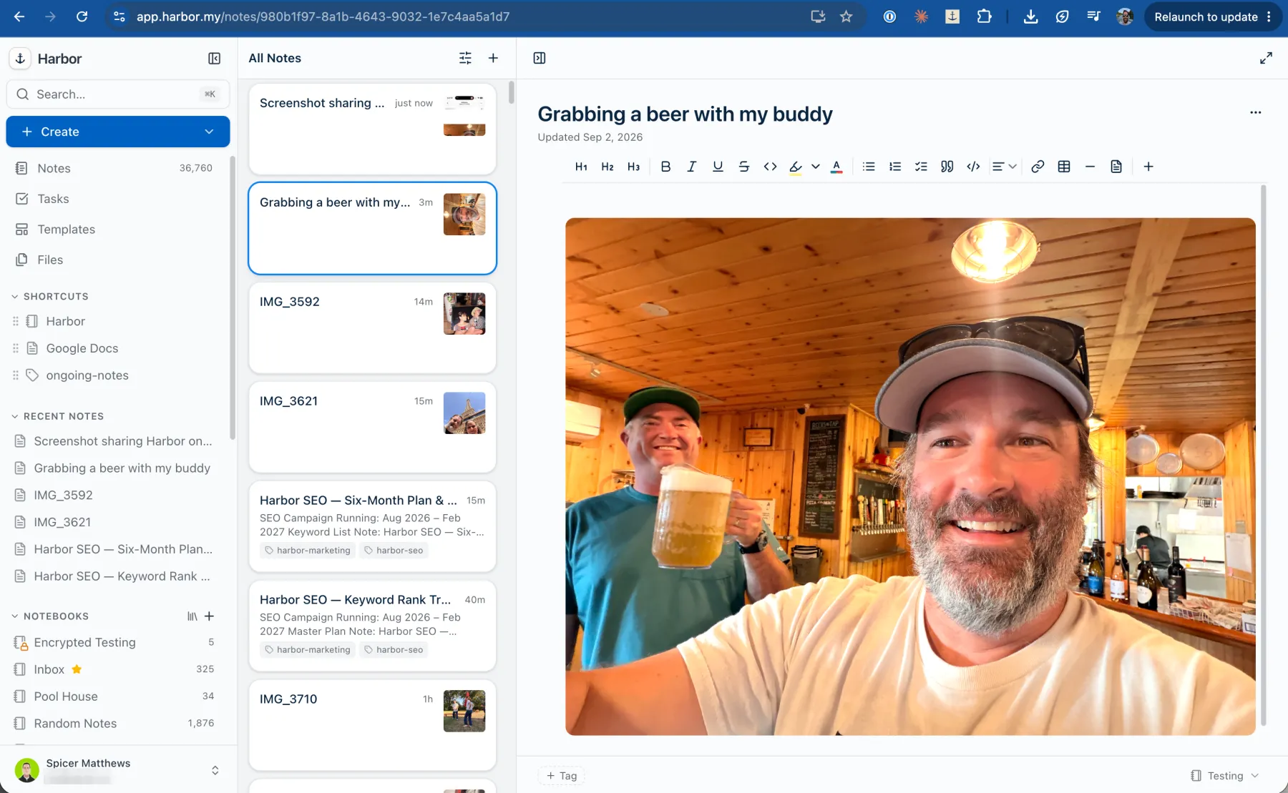The image size is (1288, 793).
Task: Open the IMG_3710 note card
Action: click(x=372, y=725)
